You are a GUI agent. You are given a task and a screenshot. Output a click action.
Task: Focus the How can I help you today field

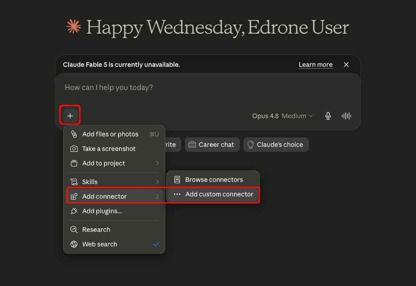click(x=208, y=88)
